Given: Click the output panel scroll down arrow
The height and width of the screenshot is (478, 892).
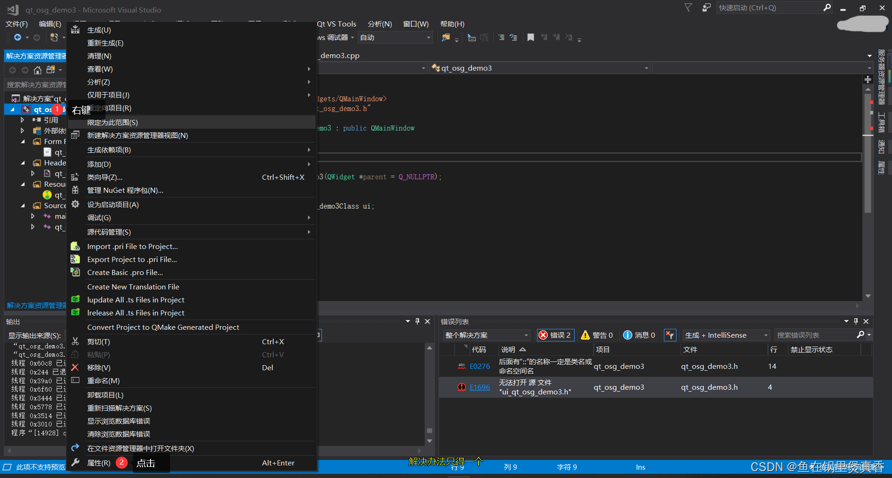Looking at the screenshot, I should tap(429, 441).
